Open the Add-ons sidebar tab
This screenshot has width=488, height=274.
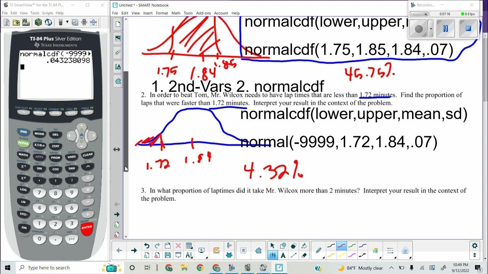117,81
